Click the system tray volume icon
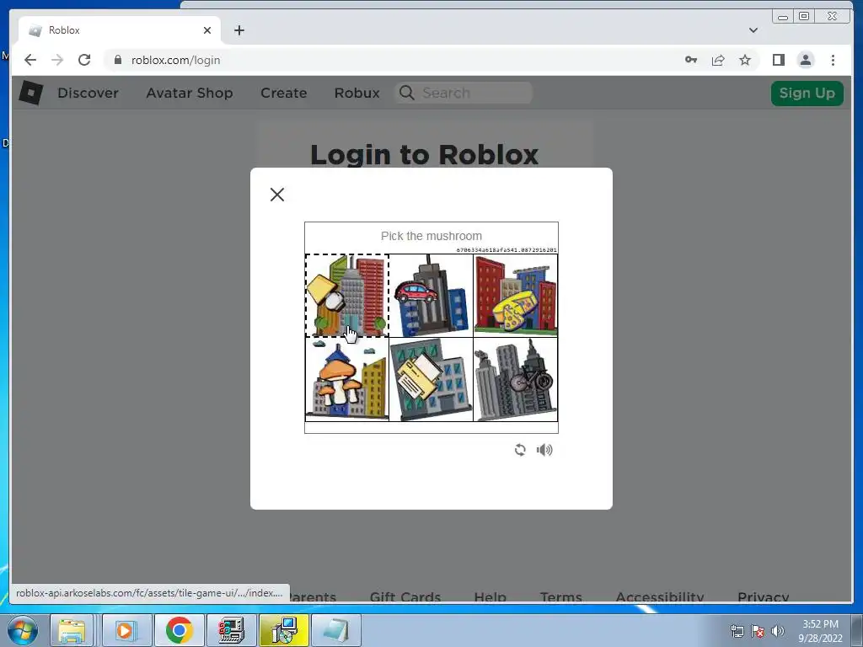 (x=778, y=631)
